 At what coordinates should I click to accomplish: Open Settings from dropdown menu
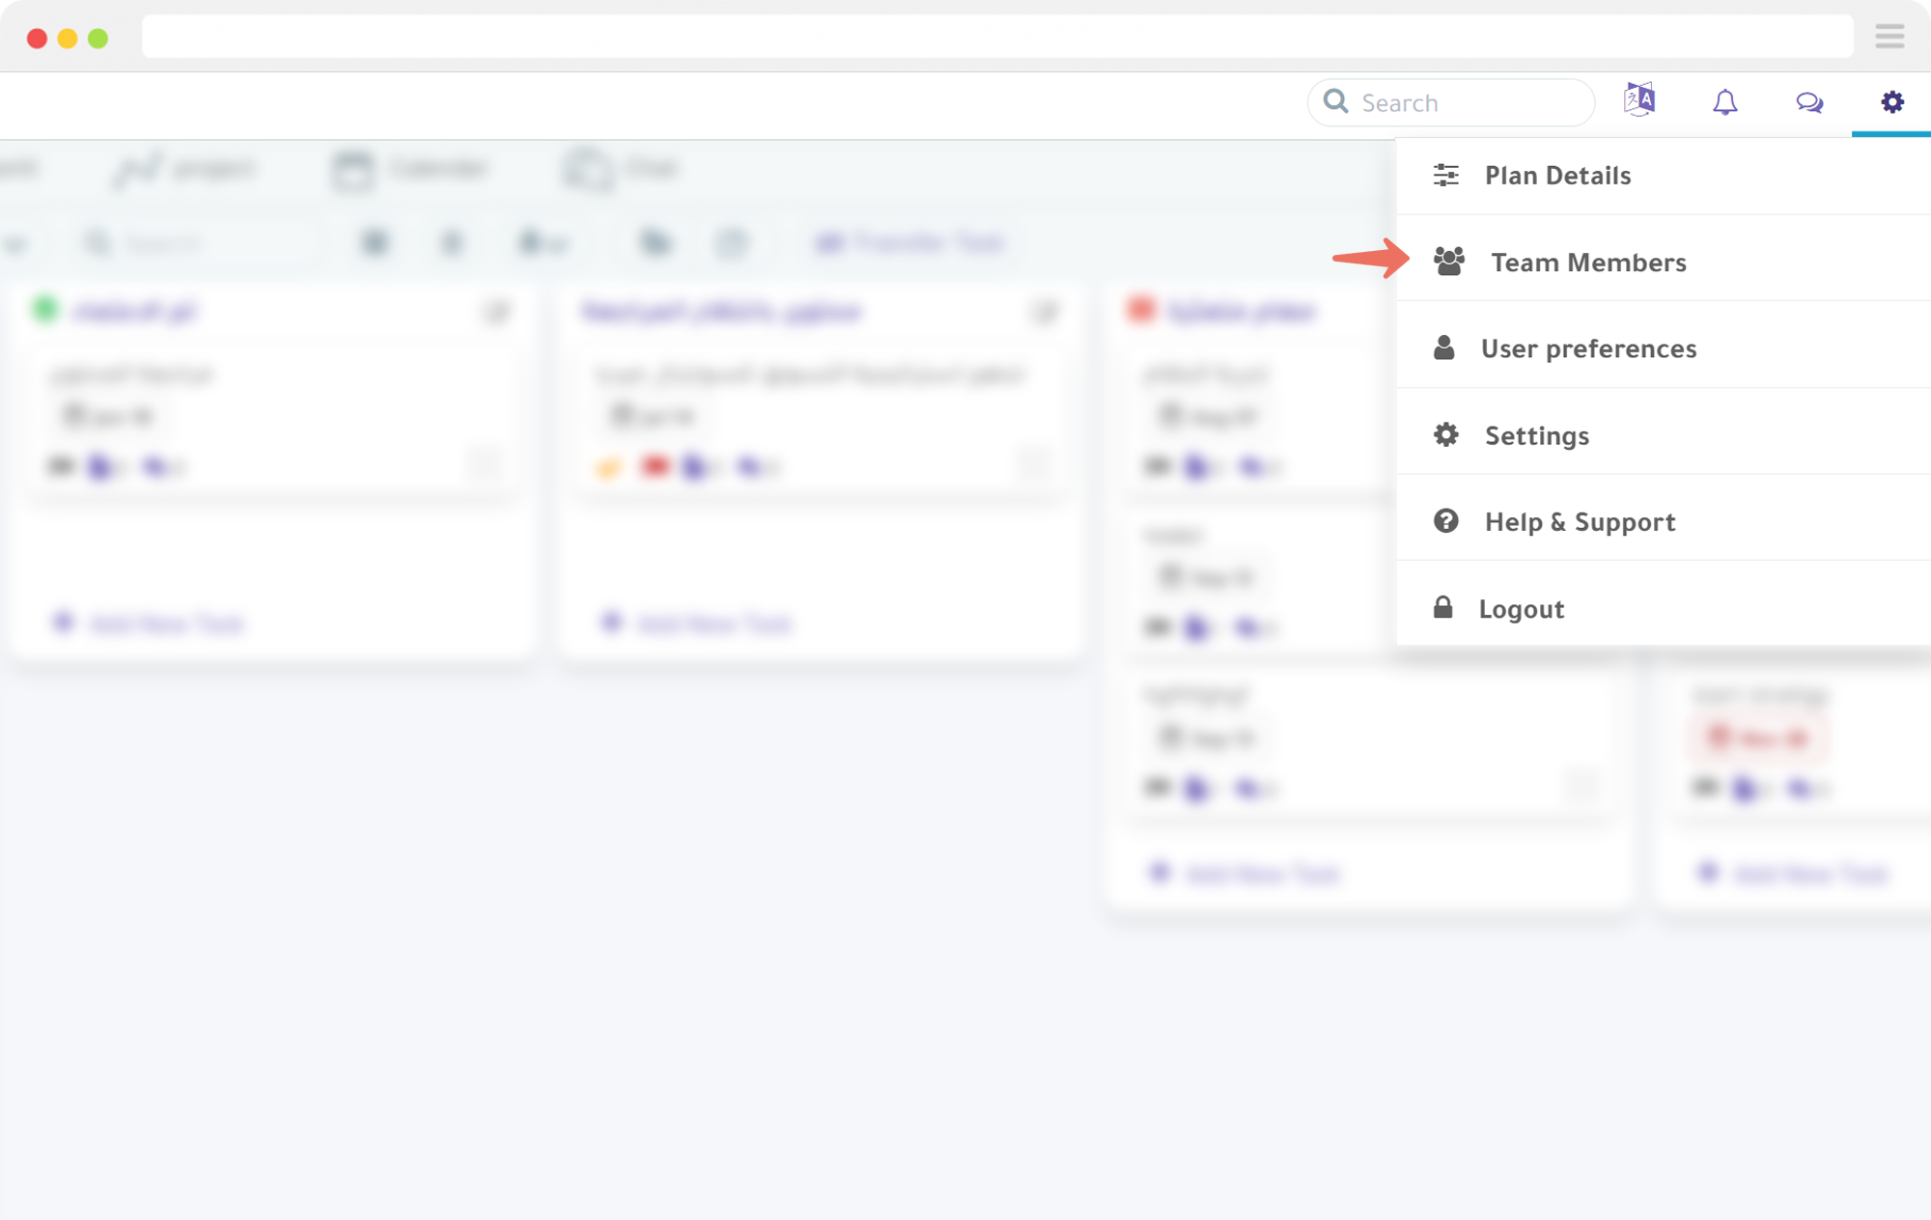(x=1537, y=434)
